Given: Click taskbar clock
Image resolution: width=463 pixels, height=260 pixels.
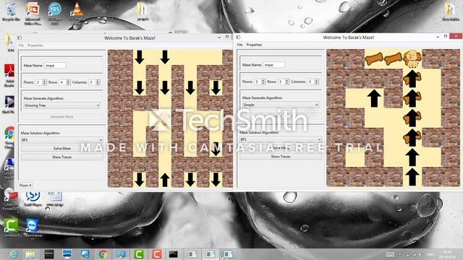Looking at the screenshot, I should tap(448, 254).
